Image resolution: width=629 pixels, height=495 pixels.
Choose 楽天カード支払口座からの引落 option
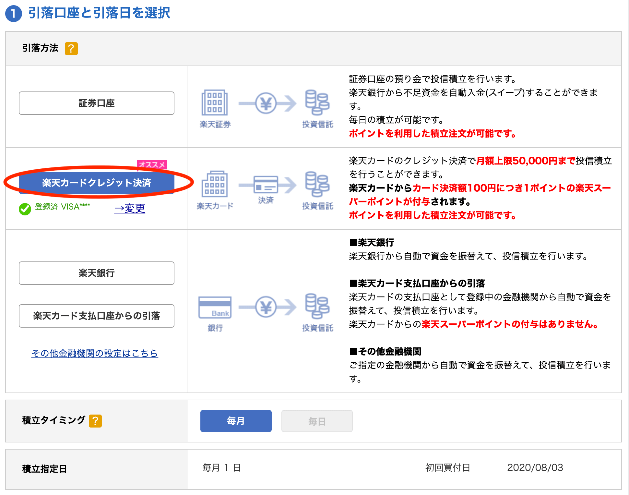pyautogui.click(x=97, y=316)
